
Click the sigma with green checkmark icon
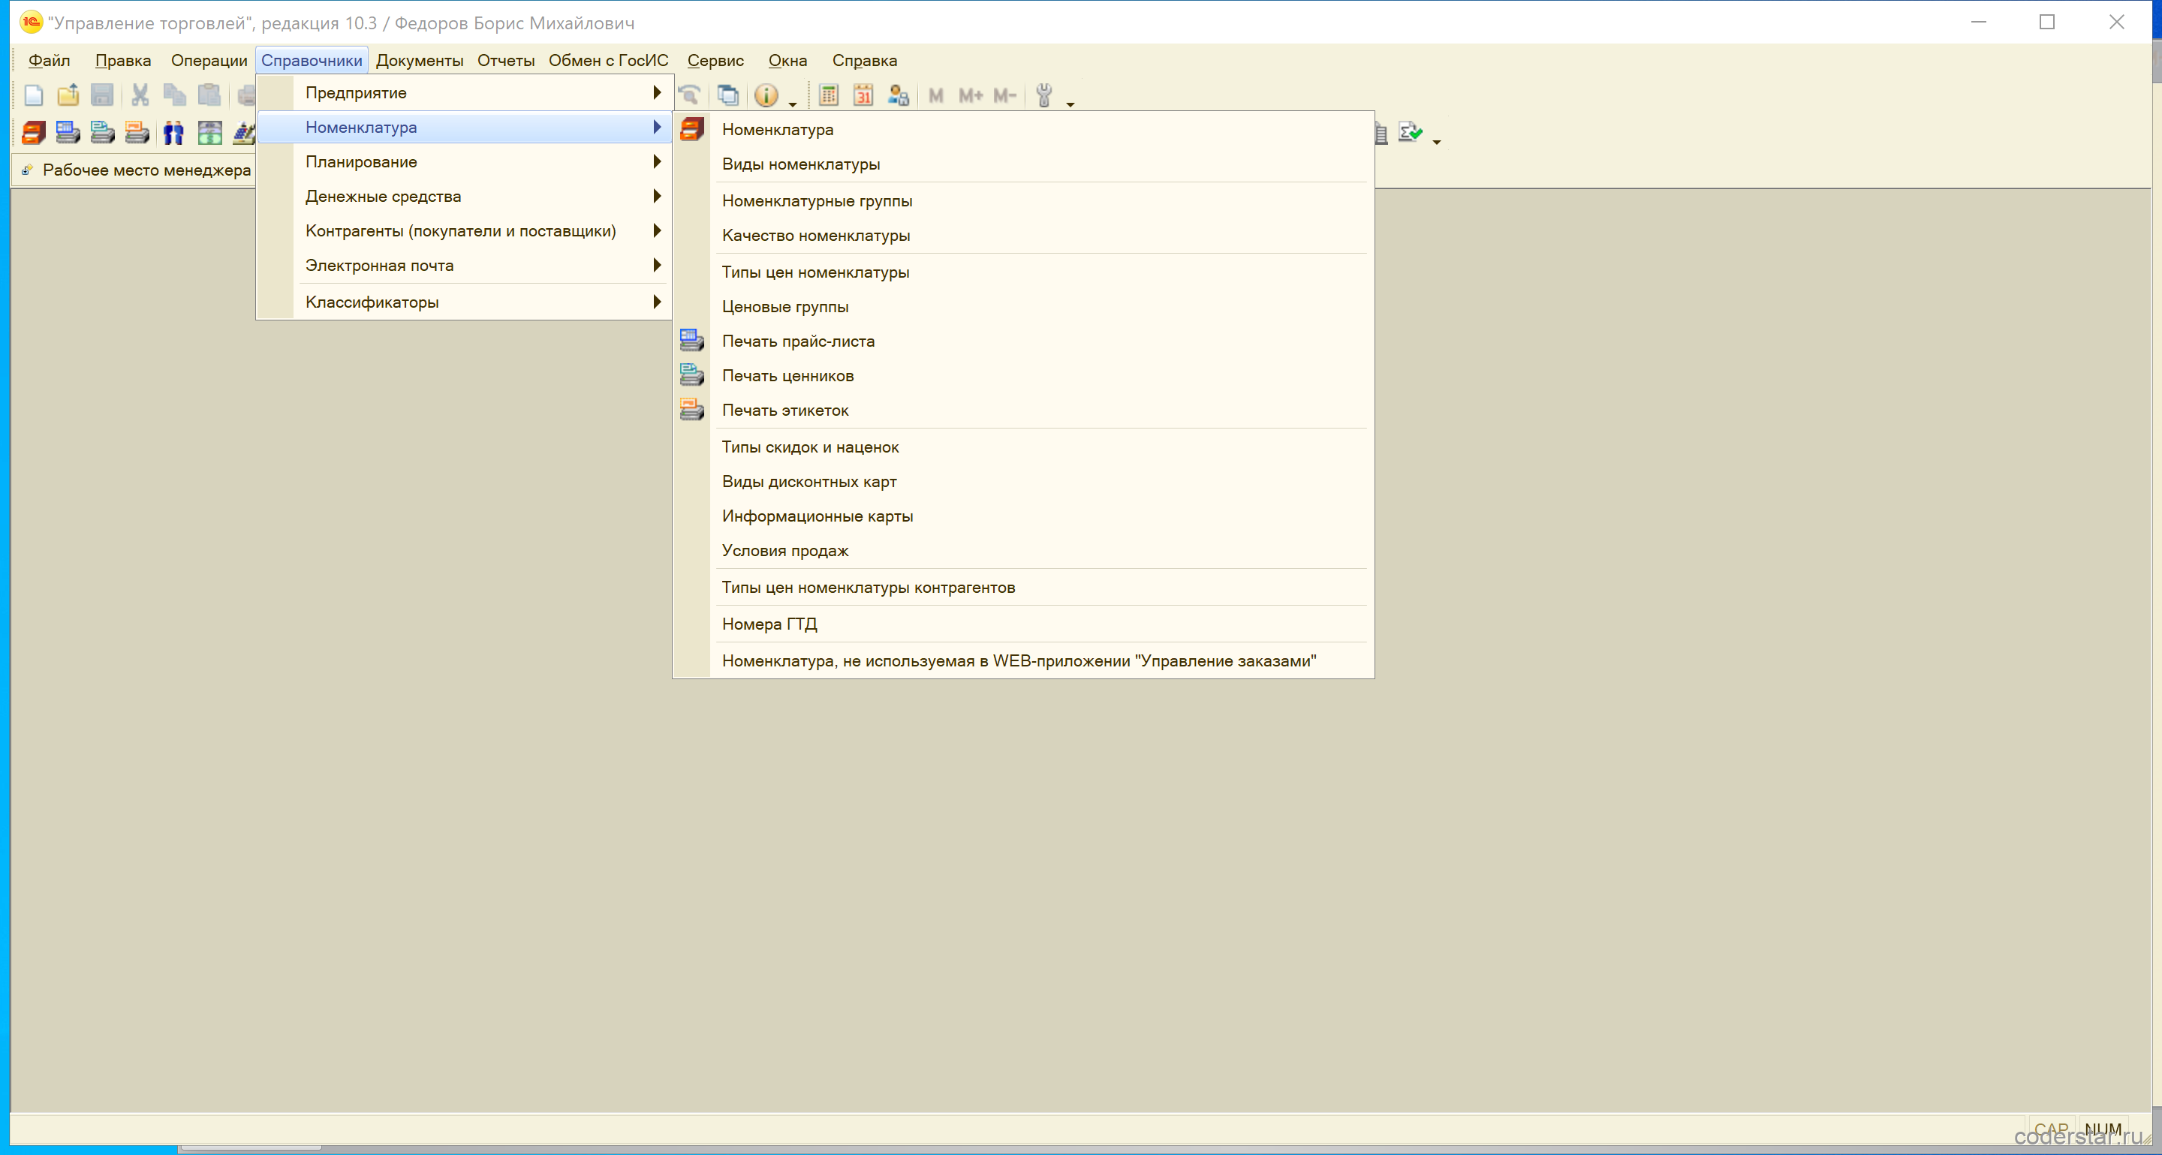coord(1411,133)
